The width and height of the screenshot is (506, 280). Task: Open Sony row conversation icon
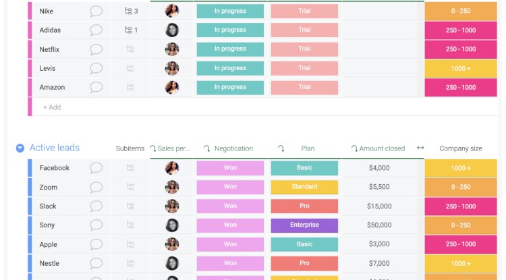point(96,225)
